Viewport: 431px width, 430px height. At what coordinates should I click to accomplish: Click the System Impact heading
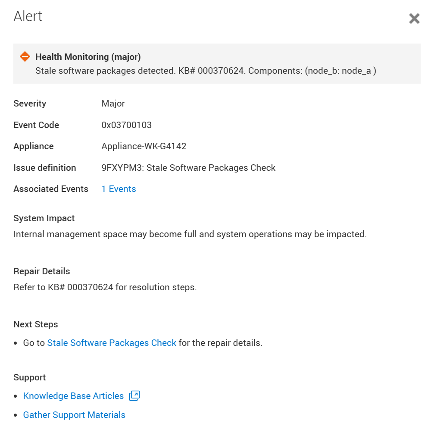click(x=44, y=218)
